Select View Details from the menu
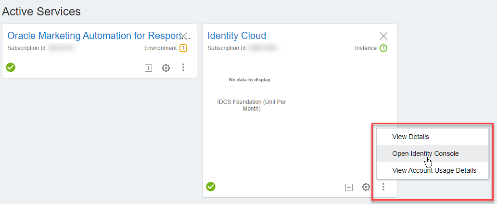 point(410,137)
